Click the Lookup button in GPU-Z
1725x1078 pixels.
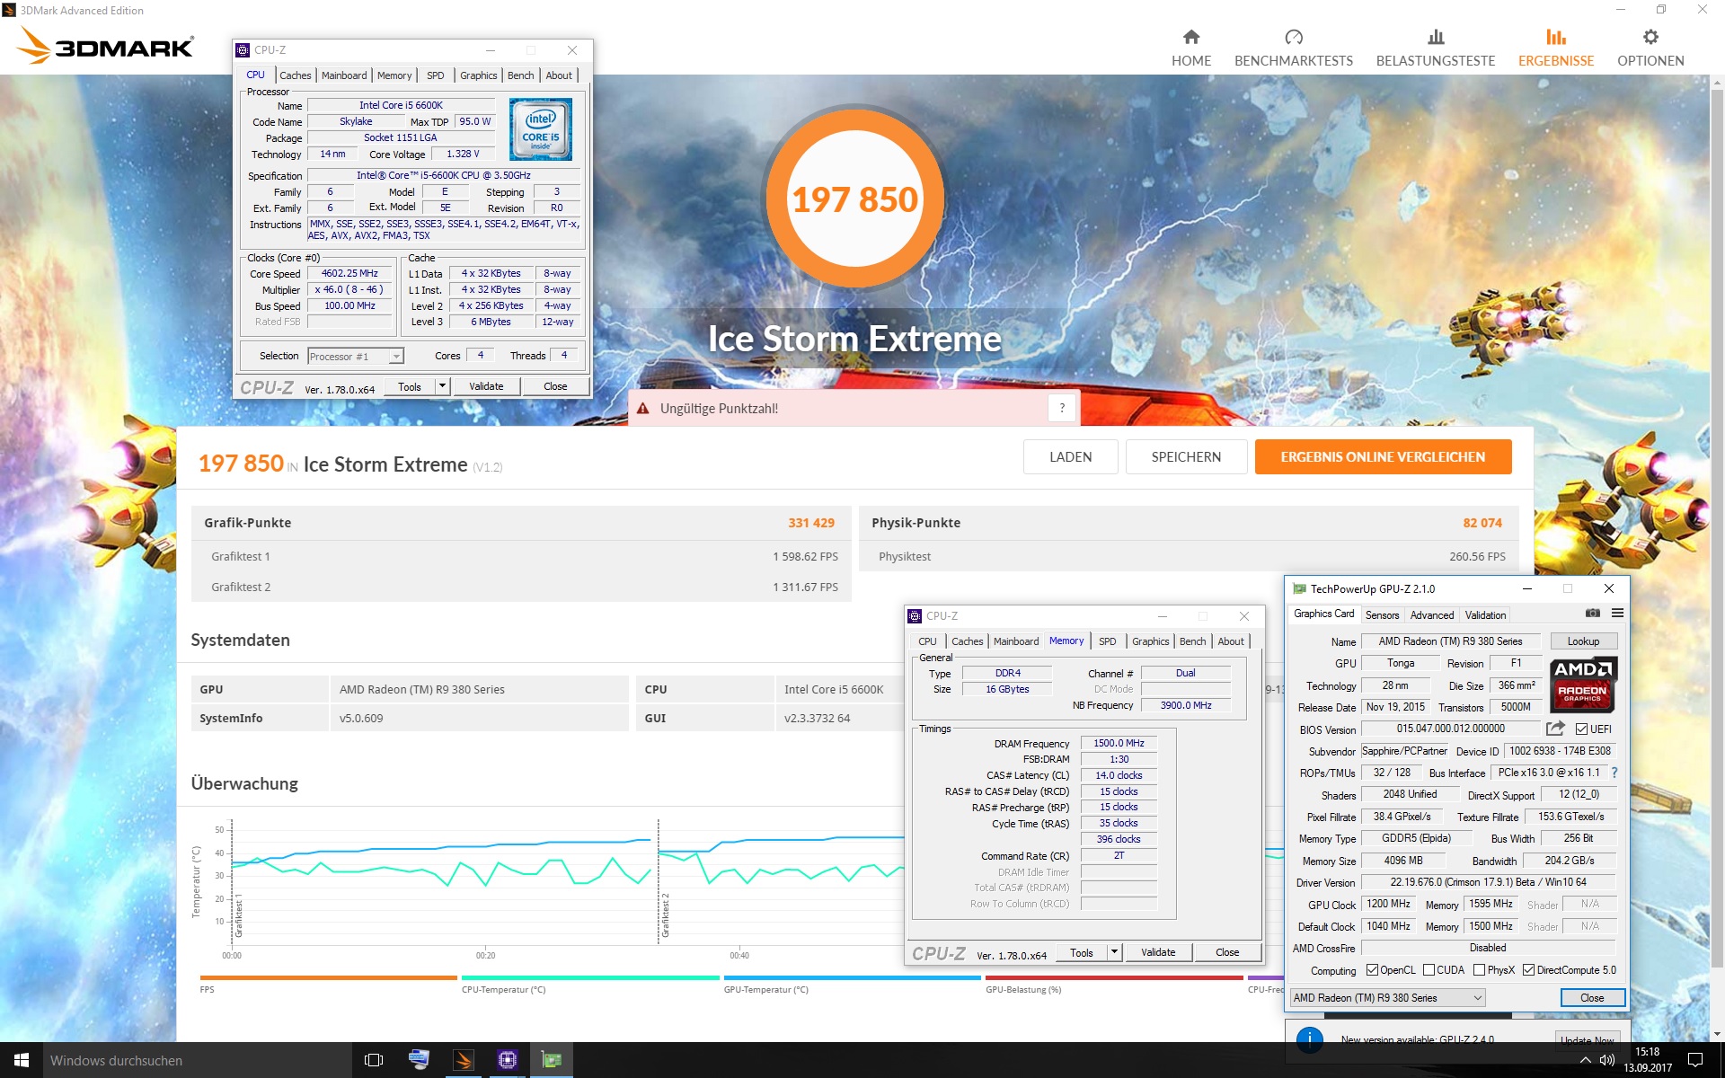(x=1583, y=641)
